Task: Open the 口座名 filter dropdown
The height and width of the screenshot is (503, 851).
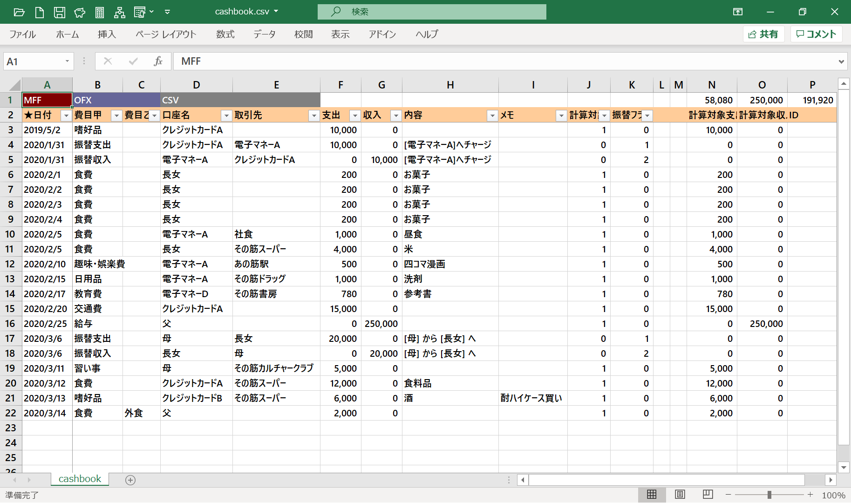Action: 226,116
